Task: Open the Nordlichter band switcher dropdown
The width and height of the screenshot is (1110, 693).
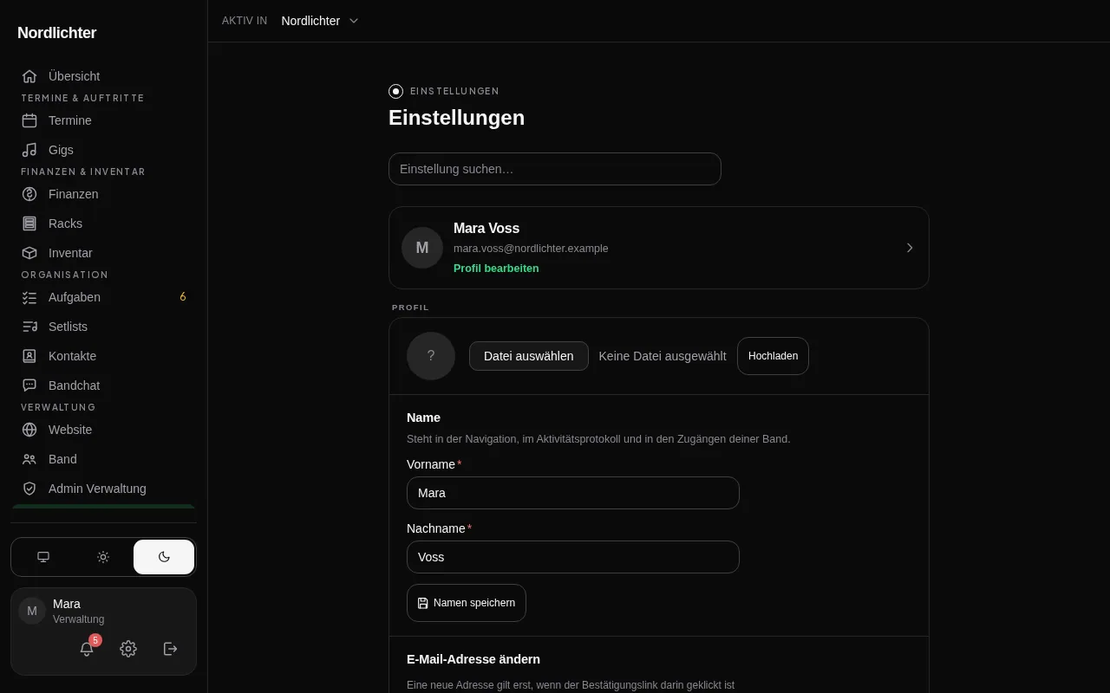Action: [320, 21]
